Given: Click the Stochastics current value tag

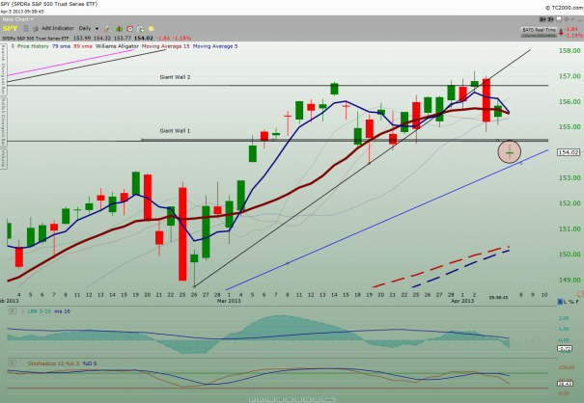Looking at the screenshot, I should [565, 384].
